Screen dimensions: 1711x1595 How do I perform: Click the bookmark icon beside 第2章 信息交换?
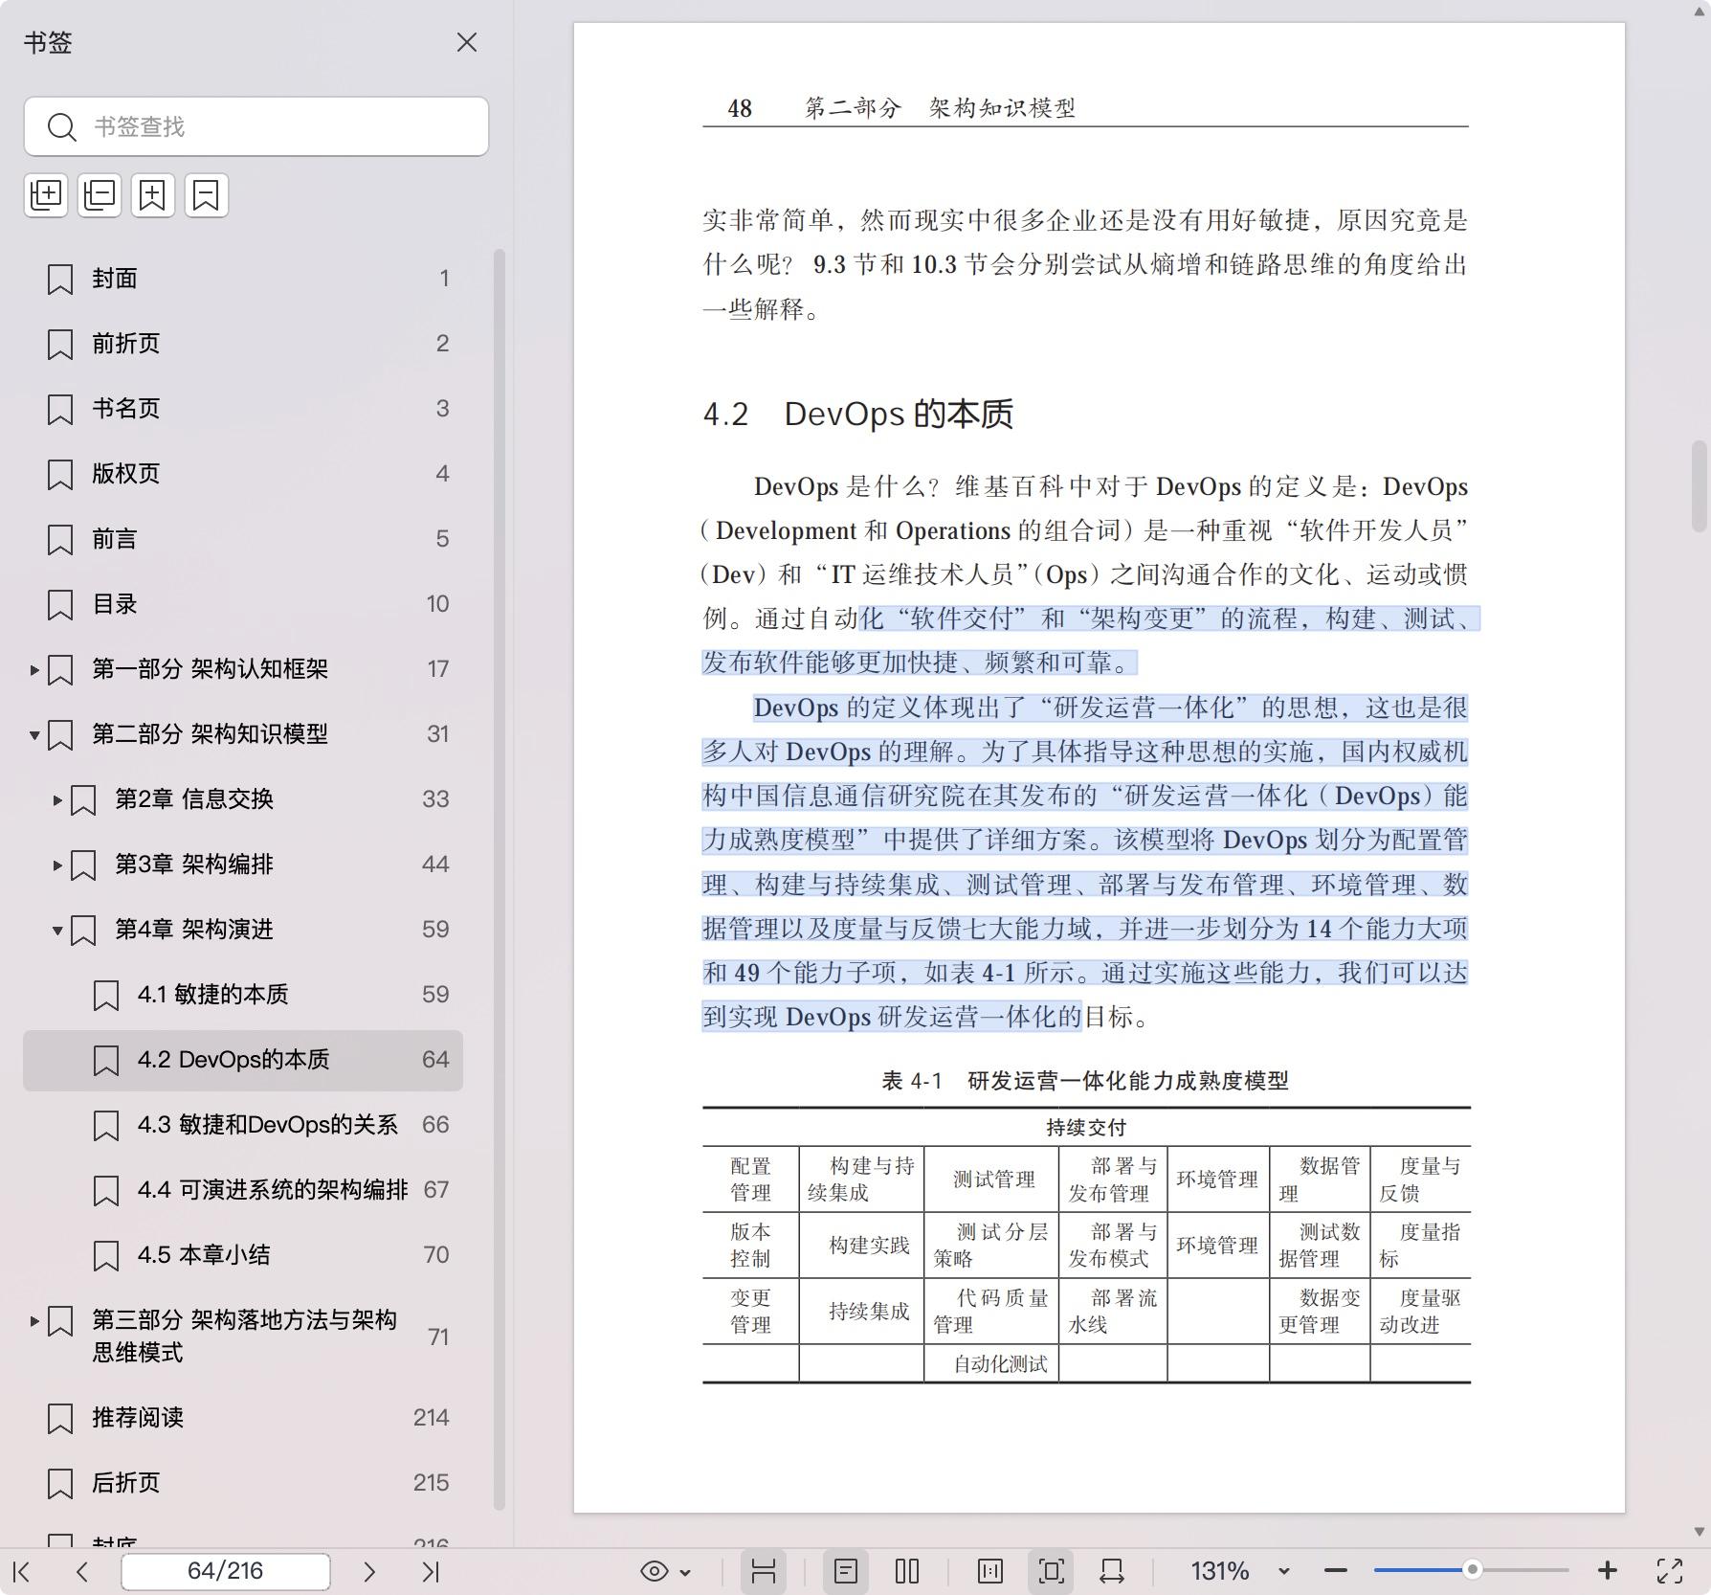pyautogui.click(x=83, y=800)
